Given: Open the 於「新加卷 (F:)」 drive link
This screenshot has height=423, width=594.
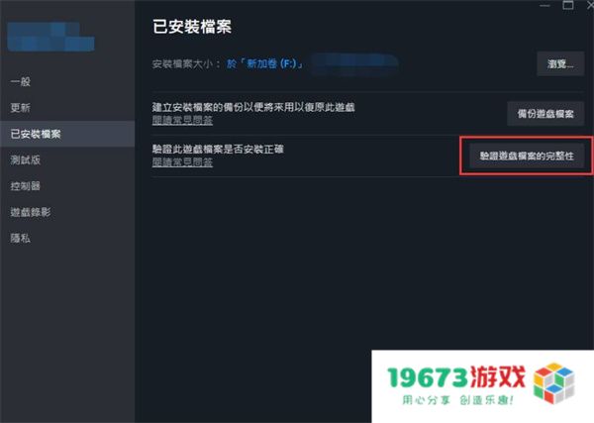Looking at the screenshot, I should [264, 63].
